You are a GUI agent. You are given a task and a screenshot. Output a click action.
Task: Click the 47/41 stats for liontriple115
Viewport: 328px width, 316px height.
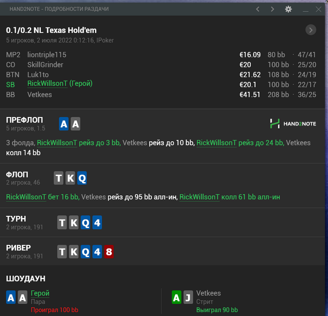tap(307, 55)
